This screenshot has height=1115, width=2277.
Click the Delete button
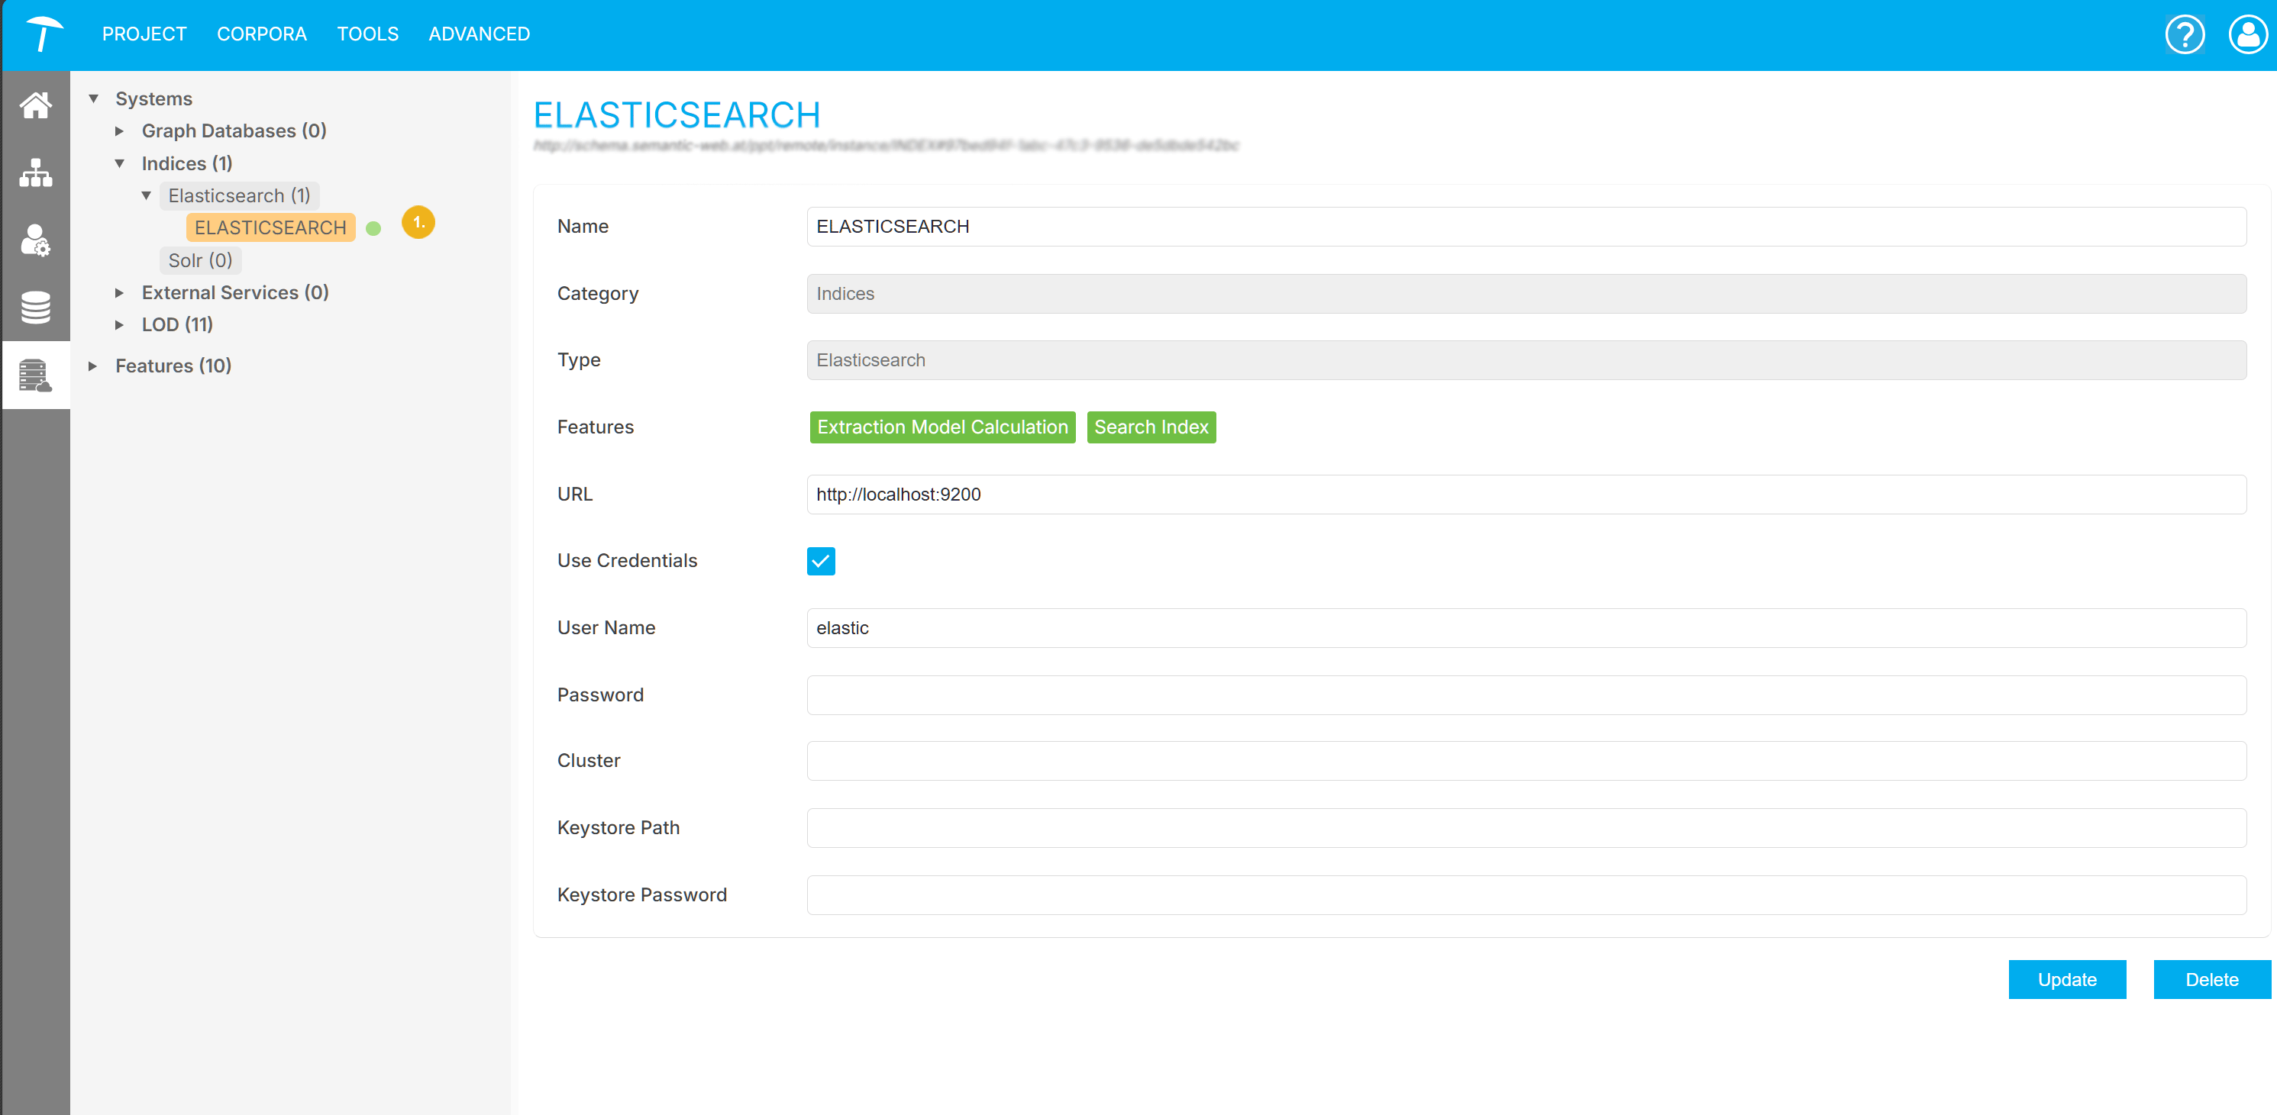click(2211, 979)
